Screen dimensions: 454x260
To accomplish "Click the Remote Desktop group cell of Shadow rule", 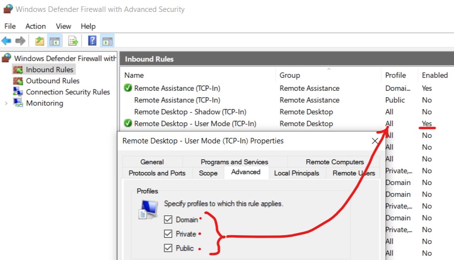I will [306, 112].
